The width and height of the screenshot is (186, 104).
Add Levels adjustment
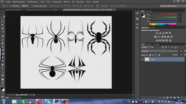tap(160, 33)
